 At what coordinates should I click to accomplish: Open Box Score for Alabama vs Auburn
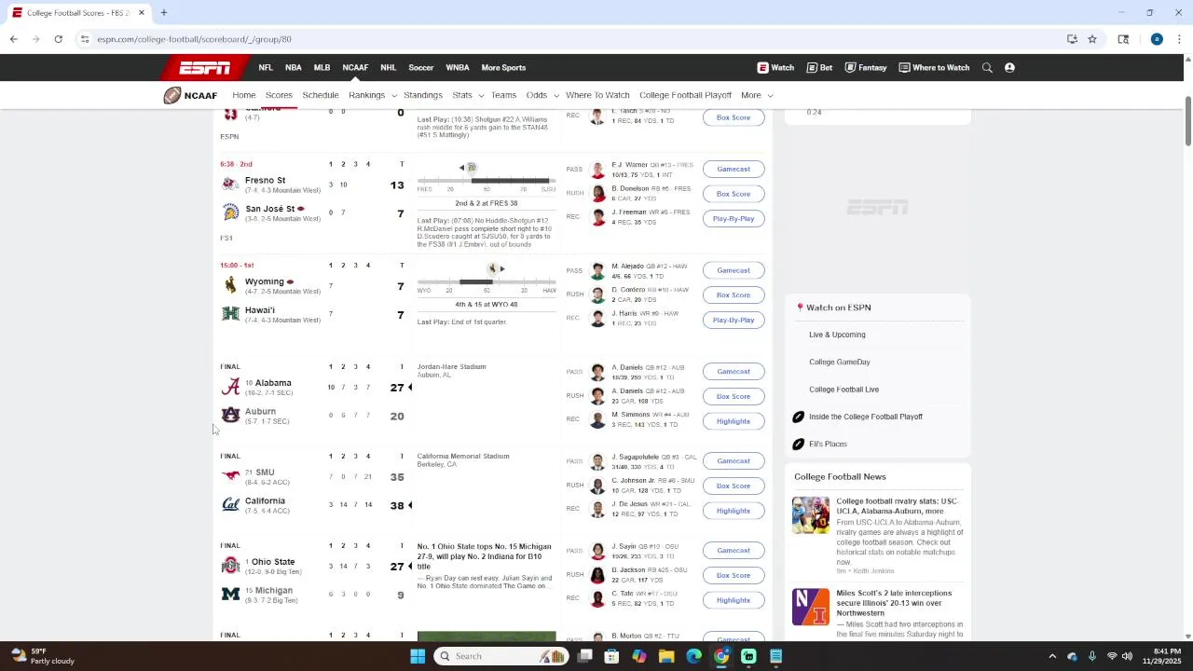click(734, 396)
